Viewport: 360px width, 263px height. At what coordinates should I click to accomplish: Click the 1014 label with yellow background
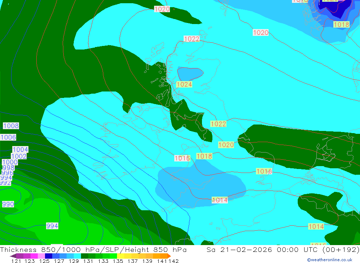pos(316,227)
